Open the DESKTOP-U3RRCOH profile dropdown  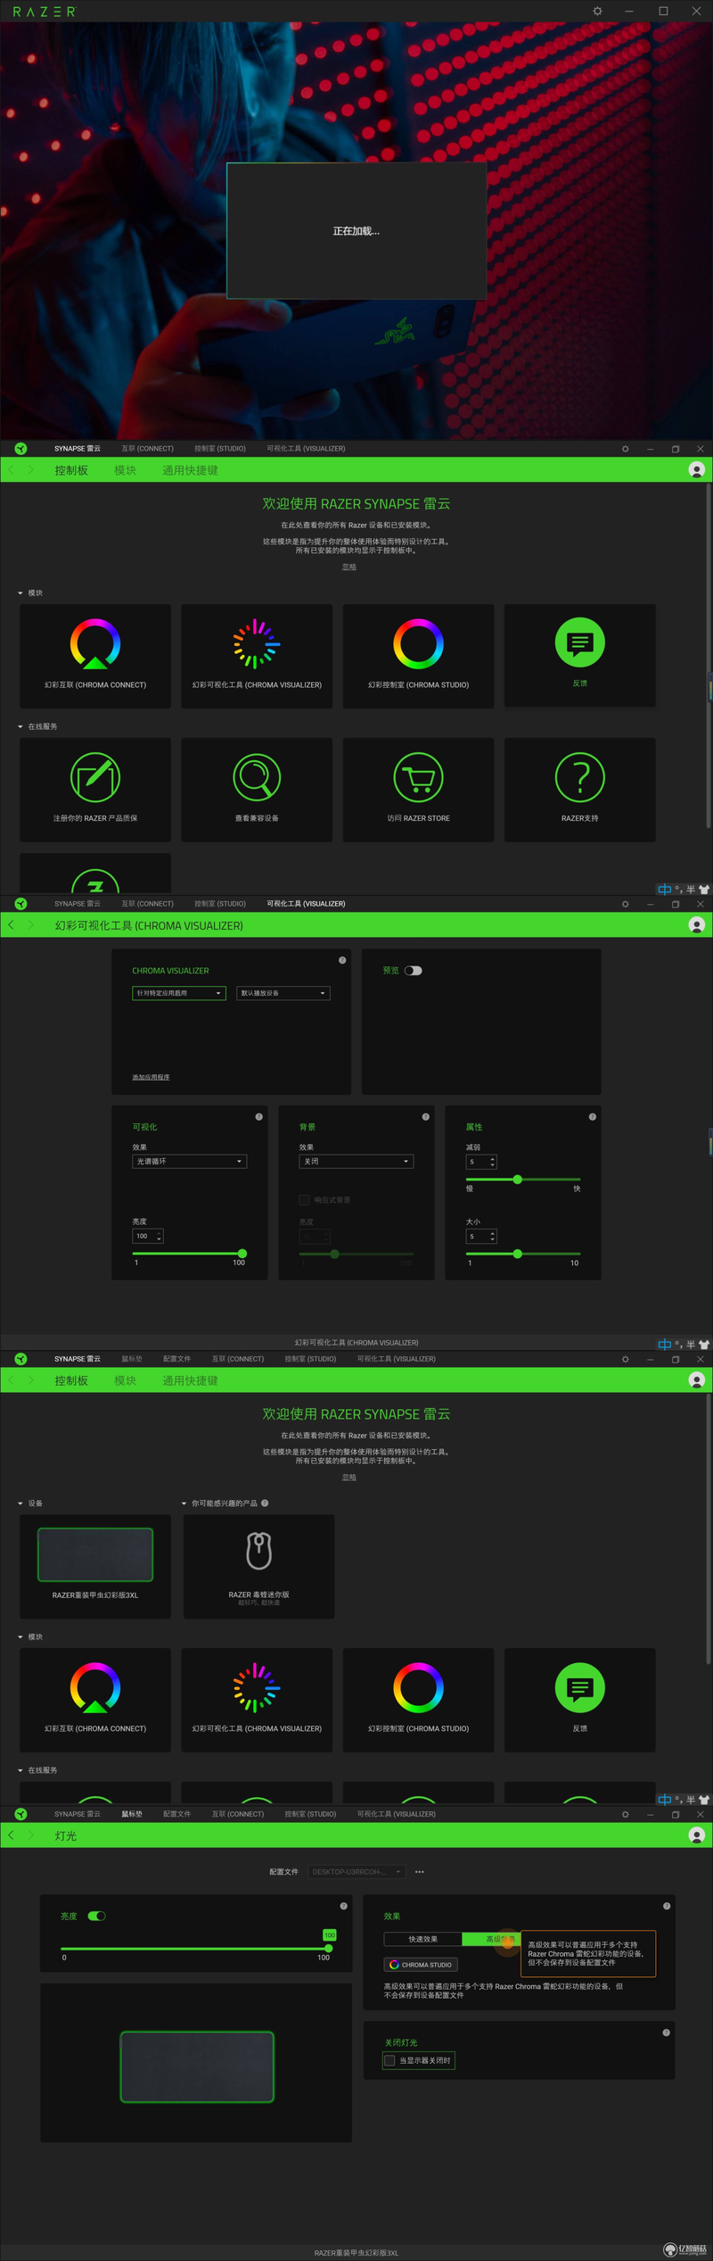pyautogui.click(x=357, y=1872)
